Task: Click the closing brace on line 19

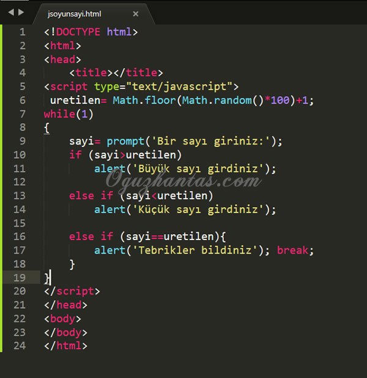Action: [x=47, y=278]
